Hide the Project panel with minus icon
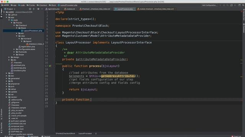 pyautogui.click(x=42, y=9)
